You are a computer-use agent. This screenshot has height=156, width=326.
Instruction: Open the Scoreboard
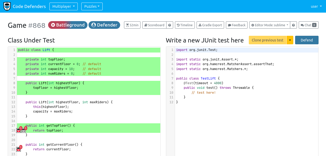pyautogui.click(x=154, y=25)
